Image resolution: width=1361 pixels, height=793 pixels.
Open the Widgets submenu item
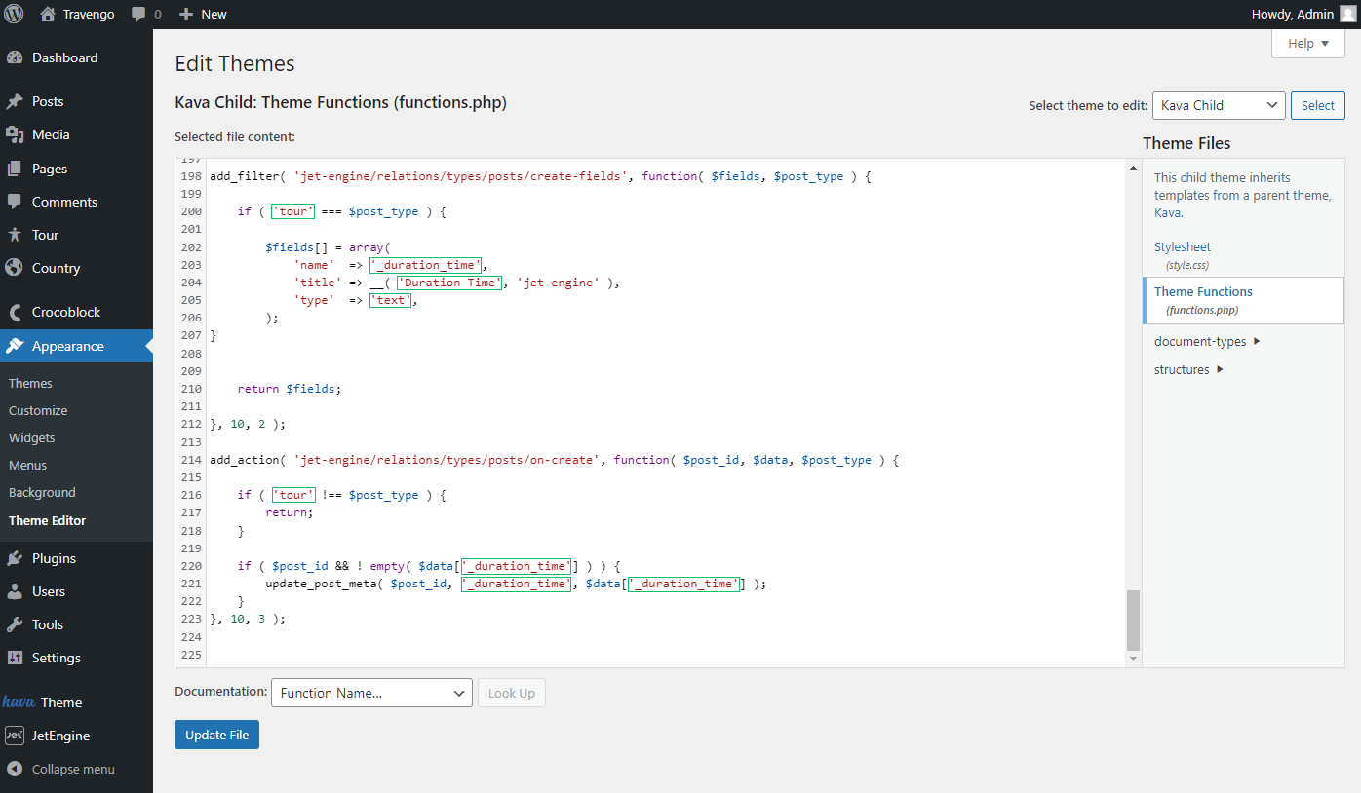coord(32,437)
